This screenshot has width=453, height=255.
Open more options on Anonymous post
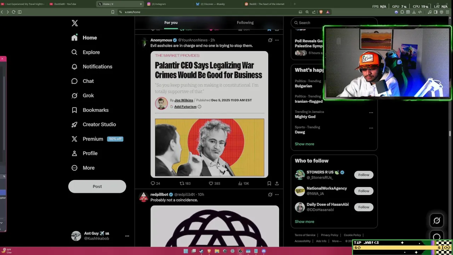click(x=277, y=40)
